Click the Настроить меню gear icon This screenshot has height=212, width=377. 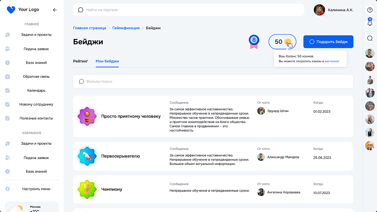[x=7, y=188]
